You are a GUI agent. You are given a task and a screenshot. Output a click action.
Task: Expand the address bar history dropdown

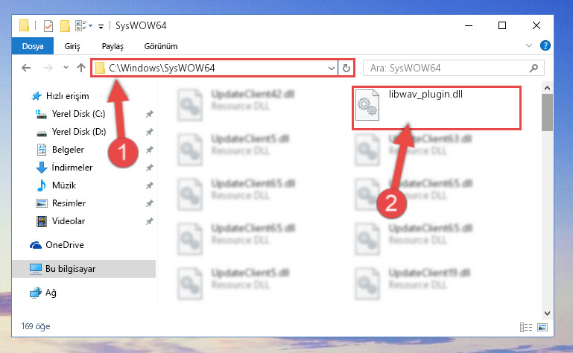coord(331,69)
